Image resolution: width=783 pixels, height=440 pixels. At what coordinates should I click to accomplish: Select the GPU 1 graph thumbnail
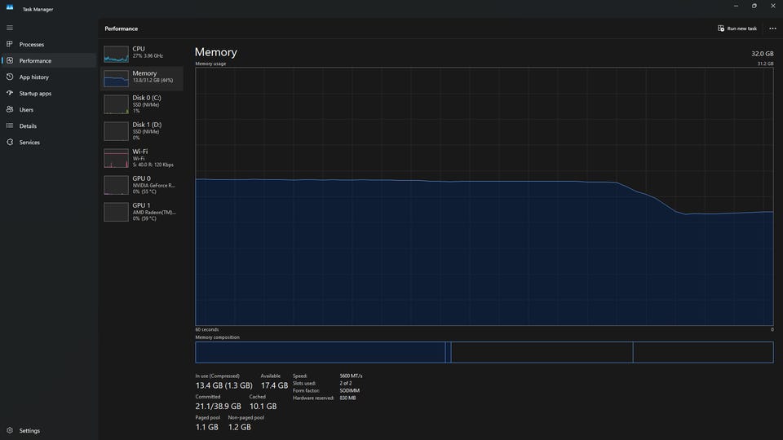116,212
